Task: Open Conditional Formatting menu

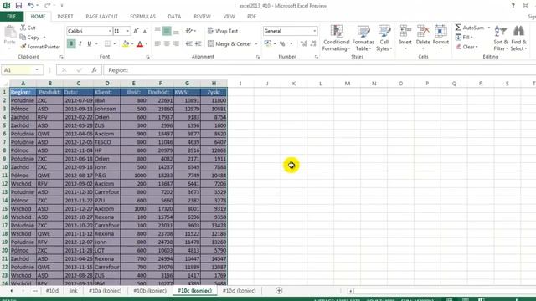Action: point(337,38)
